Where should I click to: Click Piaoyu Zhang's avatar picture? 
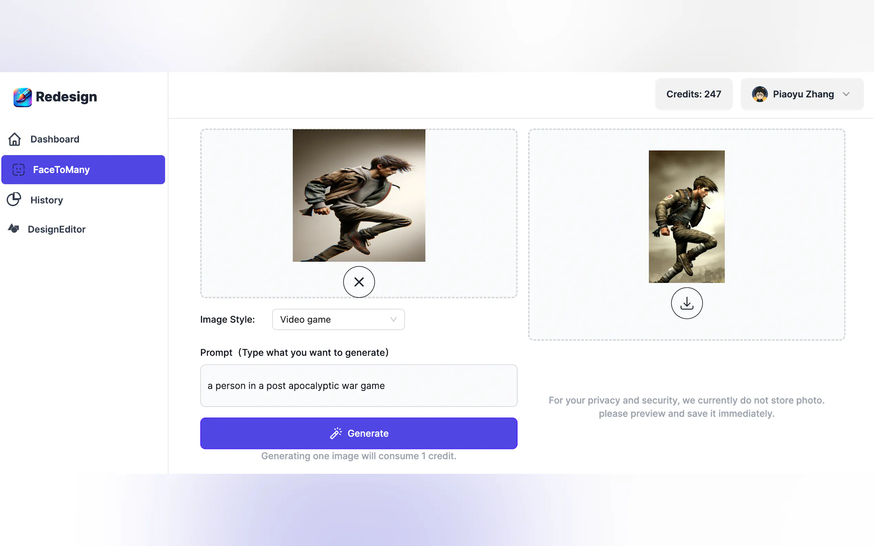759,94
